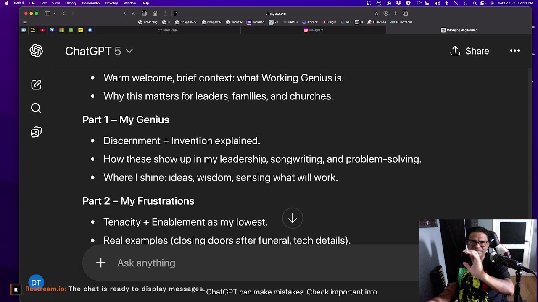Click the chatgpt.com address bar
This screenshot has height=302, width=538.
pos(276,13)
